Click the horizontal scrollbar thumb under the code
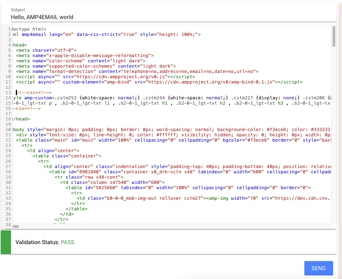Image resolution: width=342 pixels, height=279 pixels. (16, 227)
